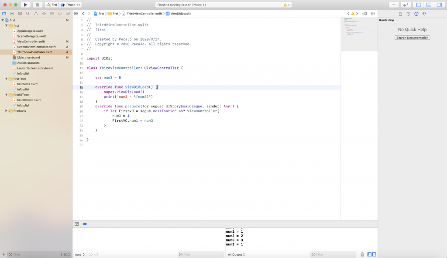The height and width of the screenshot is (258, 447).
Task: Toggle the Console pane
Action: pos(374,255)
